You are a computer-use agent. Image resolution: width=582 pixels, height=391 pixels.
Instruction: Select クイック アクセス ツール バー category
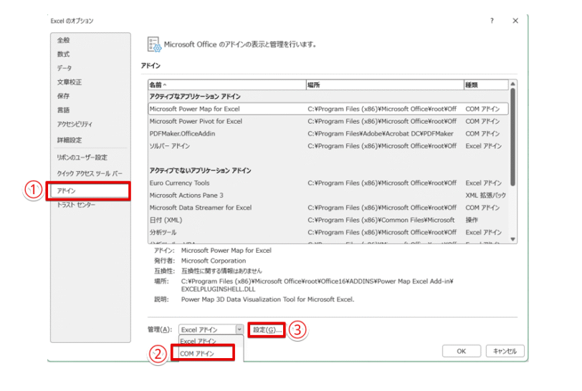coord(90,173)
